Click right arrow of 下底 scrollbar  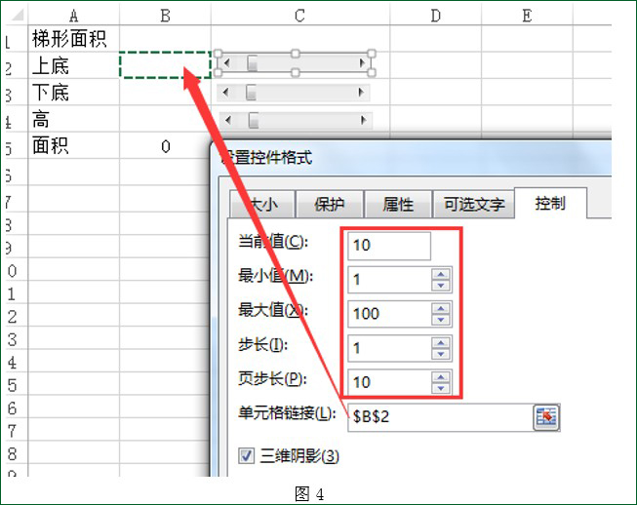(361, 93)
